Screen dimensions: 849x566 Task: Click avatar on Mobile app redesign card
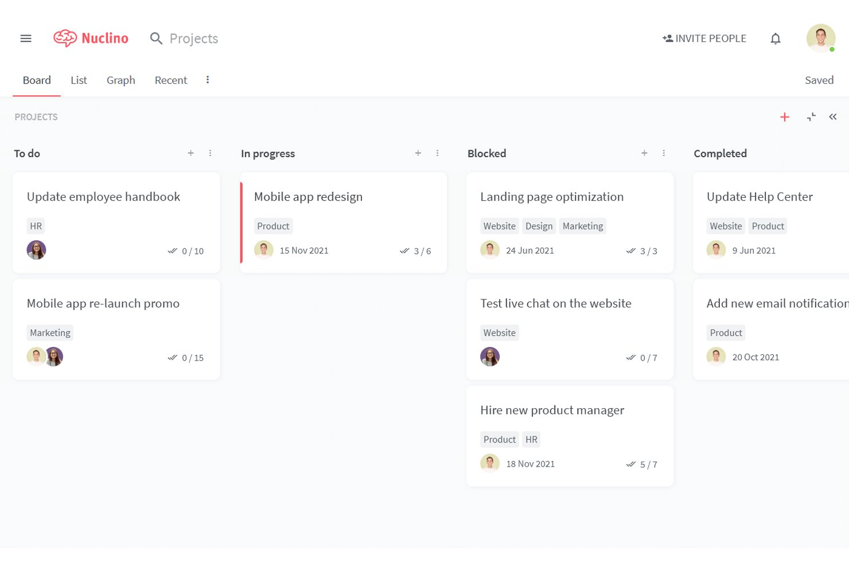[x=263, y=250]
